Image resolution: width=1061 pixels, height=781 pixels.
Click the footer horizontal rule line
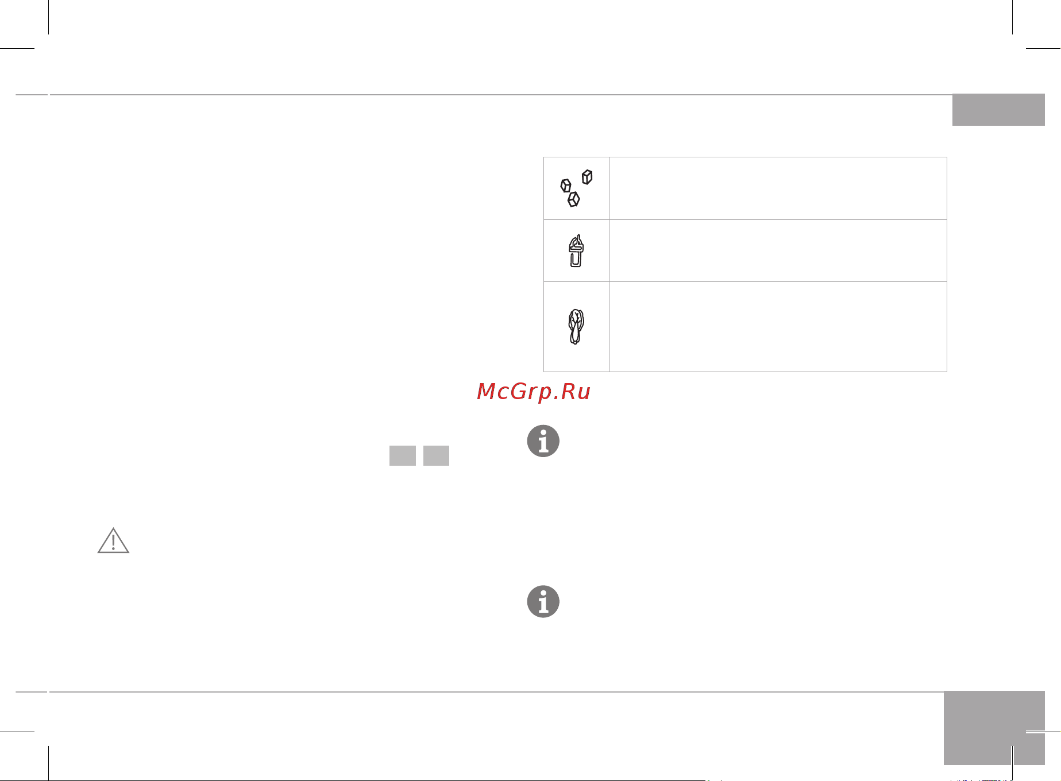[x=496, y=692]
